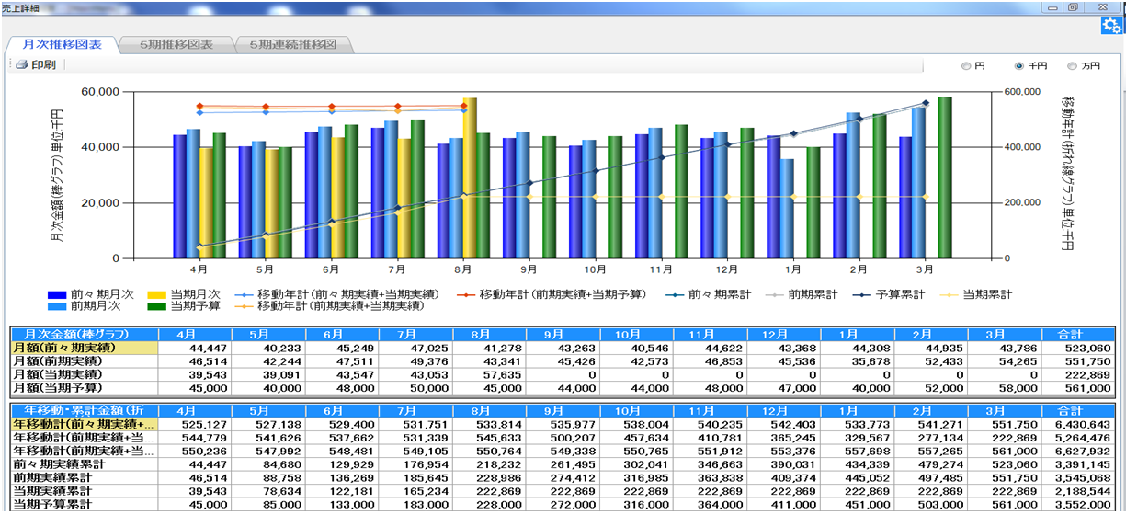The image size is (1126, 515).
Task: Switch to the 5期推移図表 tab
Action: point(176,44)
